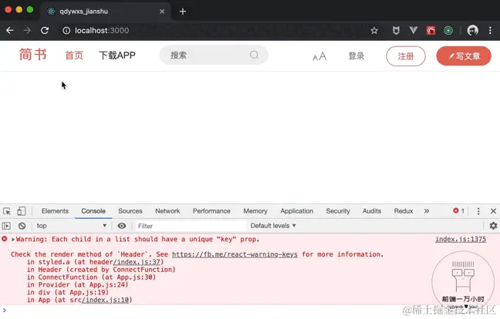This screenshot has height=319, width=500.
Task: Switch to the Redux tab
Action: click(404, 211)
